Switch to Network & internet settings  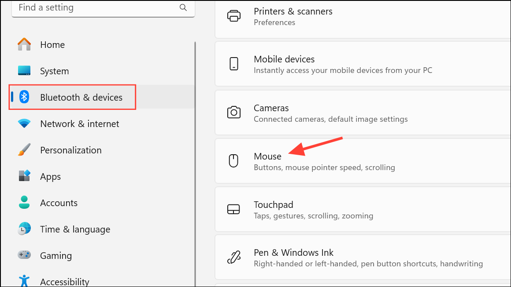pos(79,124)
